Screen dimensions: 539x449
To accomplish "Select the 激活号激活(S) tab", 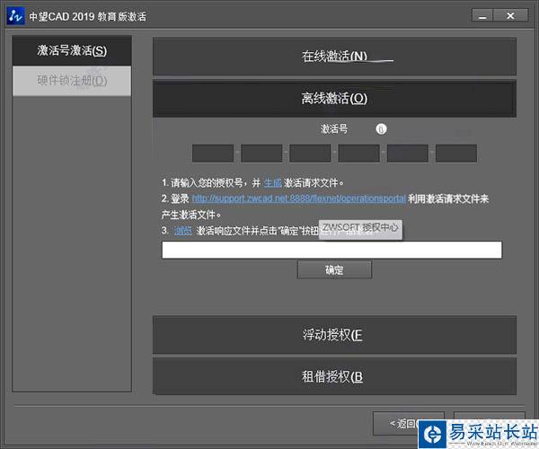I will click(x=72, y=51).
